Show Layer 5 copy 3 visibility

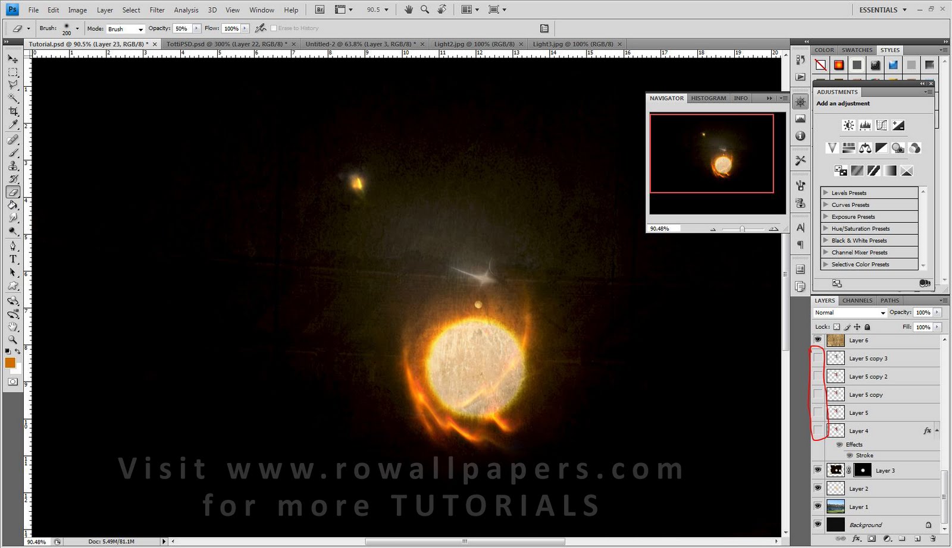coord(818,358)
